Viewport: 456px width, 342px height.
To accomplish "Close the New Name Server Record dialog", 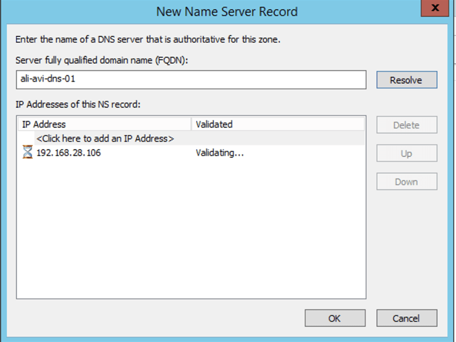I will click(x=434, y=9).
